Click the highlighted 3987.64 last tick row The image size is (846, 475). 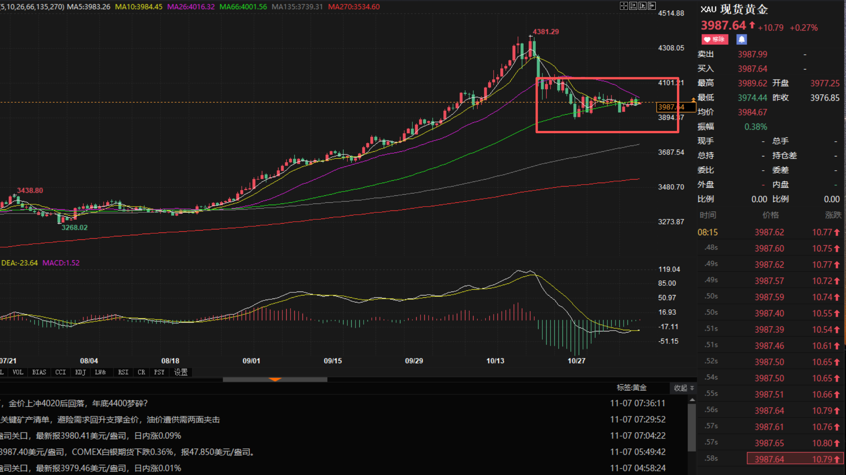[795, 459]
